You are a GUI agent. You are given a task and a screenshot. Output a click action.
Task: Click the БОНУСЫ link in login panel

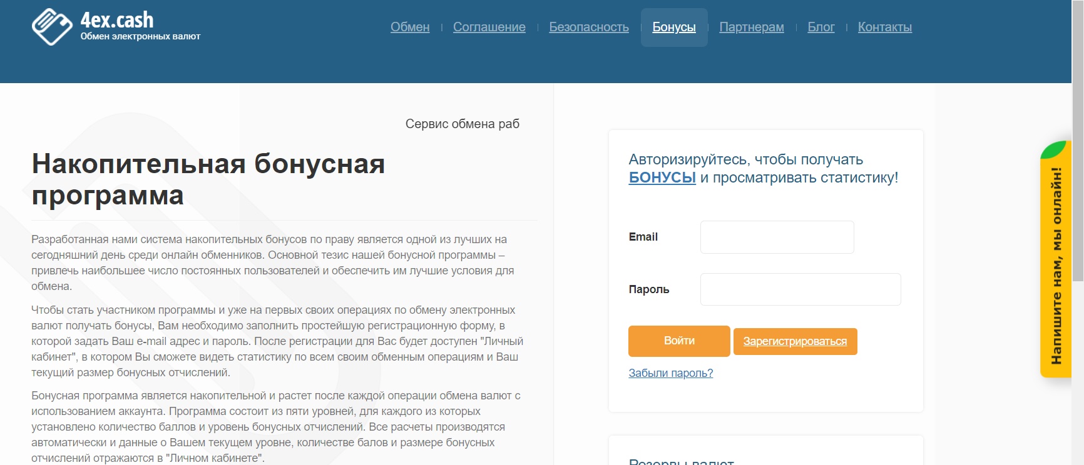click(x=662, y=177)
